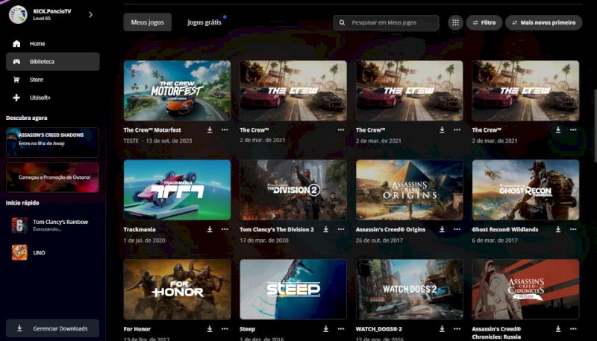The height and width of the screenshot is (341, 597).
Task: Open the Home page from sidebar
Action: click(x=52, y=44)
